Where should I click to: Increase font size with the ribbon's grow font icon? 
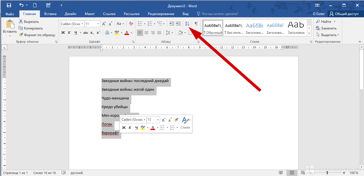[x=104, y=24]
